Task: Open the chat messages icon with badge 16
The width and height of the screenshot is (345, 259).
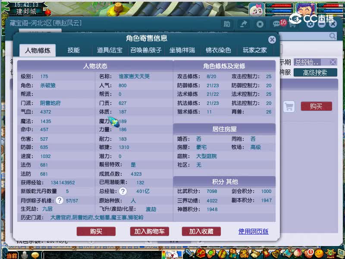Action: [276, 24]
